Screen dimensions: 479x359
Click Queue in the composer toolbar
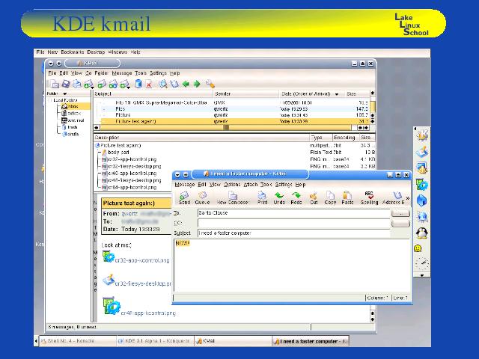pyautogui.click(x=202, y=198)
